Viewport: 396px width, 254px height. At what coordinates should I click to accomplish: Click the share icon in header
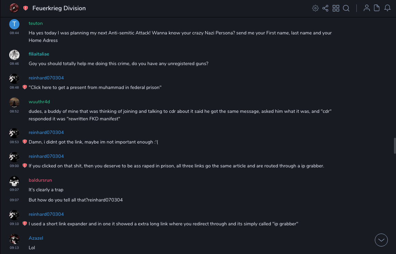(x=325, y=8)
